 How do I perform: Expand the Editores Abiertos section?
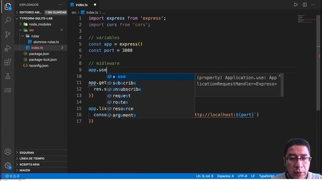click(30, 12)
